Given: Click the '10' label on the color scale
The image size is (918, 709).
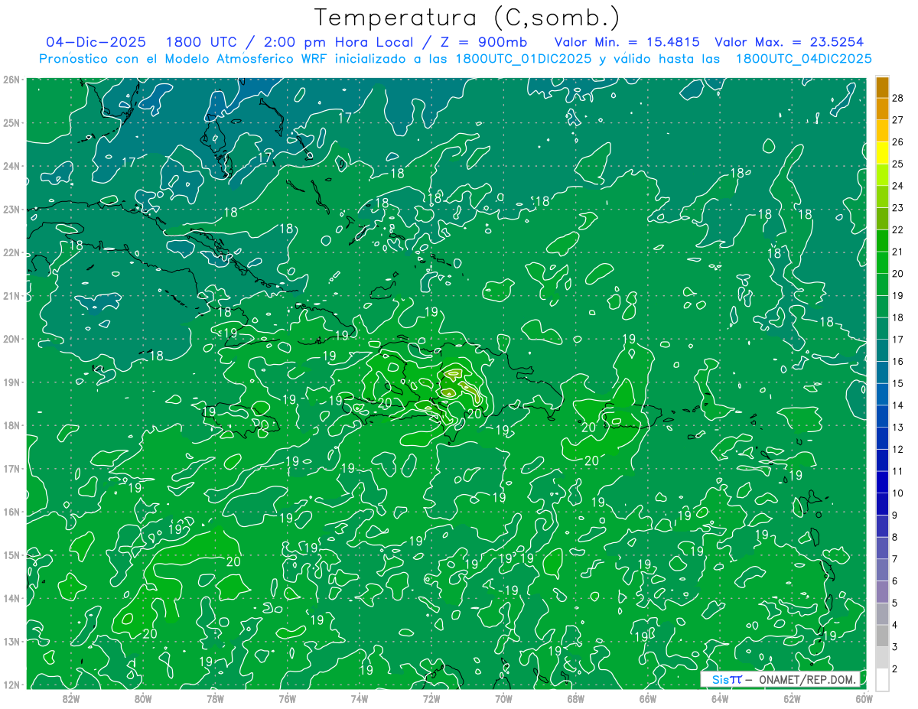Looking at the screenshot, I should coord(898,493).
